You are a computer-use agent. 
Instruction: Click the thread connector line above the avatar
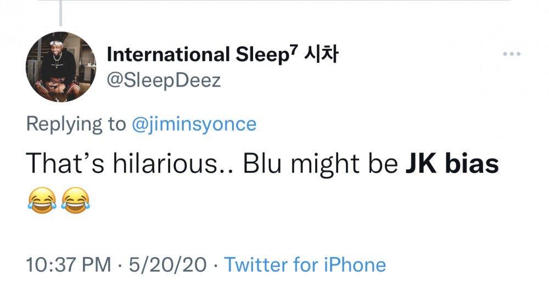[60, 13]
